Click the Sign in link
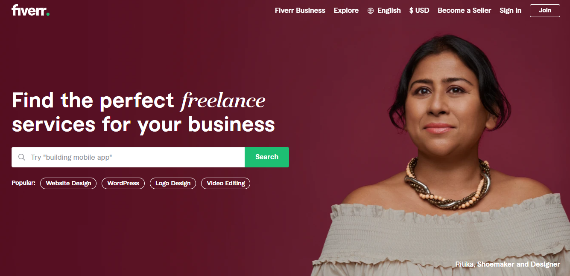The width and height of the screenshot is (570, 276). [x=510, y=10]
